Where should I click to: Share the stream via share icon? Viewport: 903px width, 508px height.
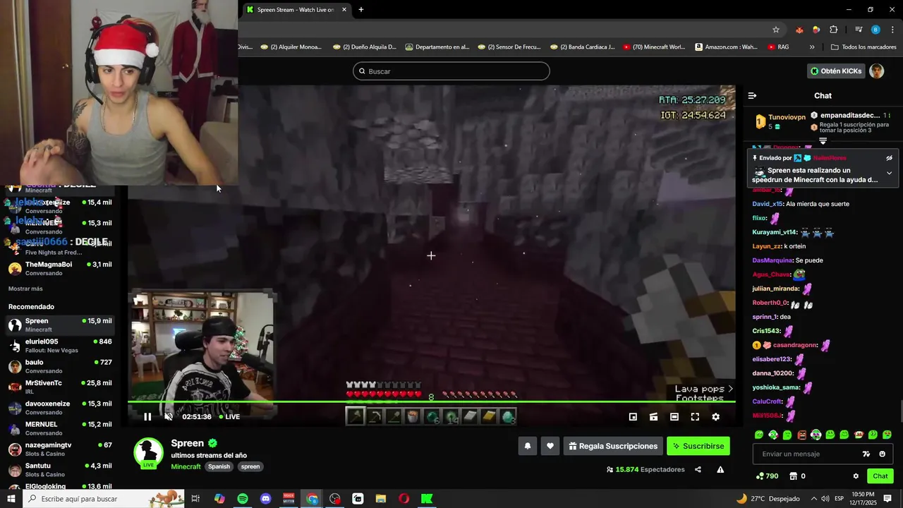pyautogui.click(x=698, y=469)
